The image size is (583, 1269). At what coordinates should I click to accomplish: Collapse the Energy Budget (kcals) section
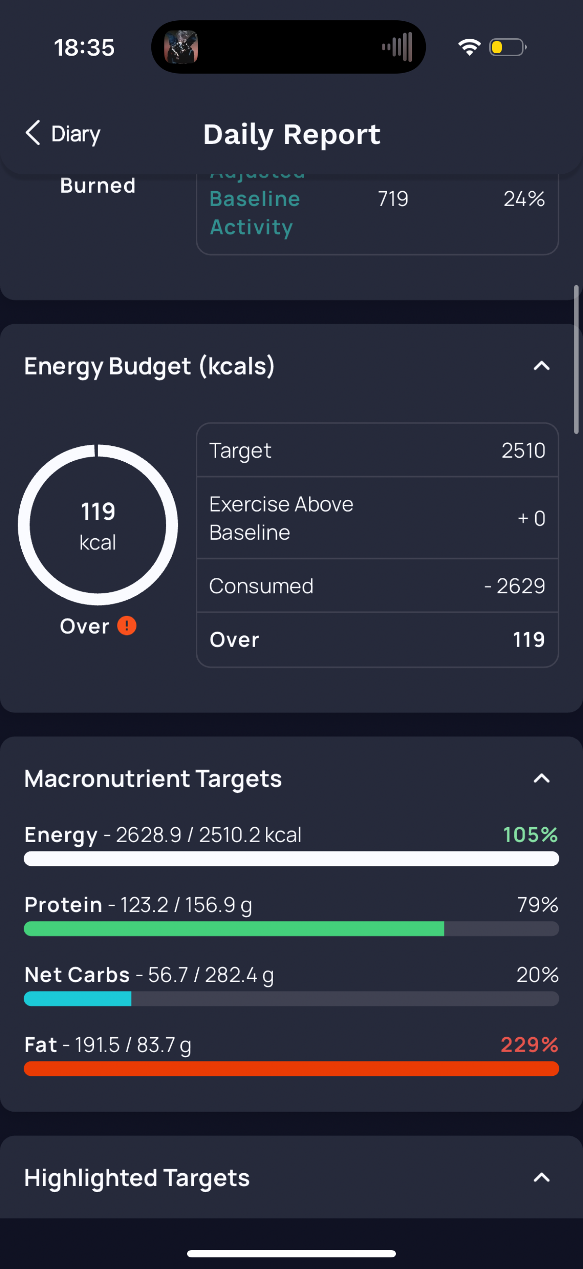click(x=542, y=366)
